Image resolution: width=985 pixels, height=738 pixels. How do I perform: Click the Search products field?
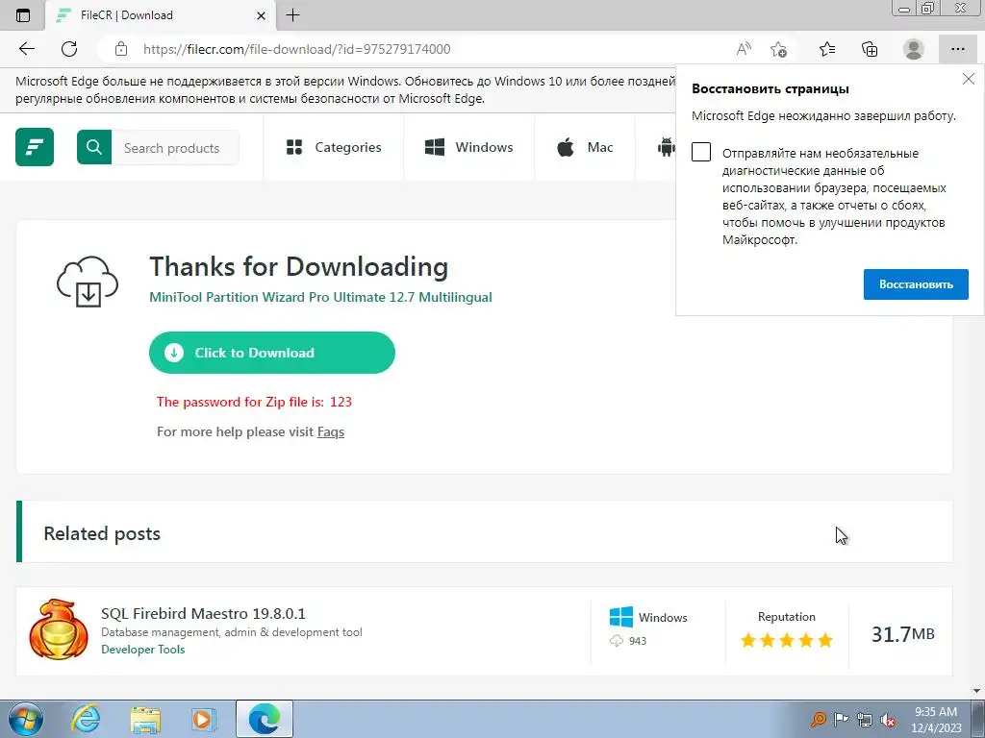(x=175, y=147)
